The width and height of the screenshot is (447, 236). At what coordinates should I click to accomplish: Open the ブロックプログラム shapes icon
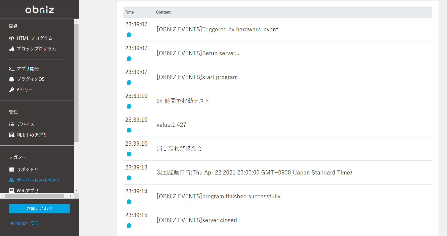[x=12, y=49]
